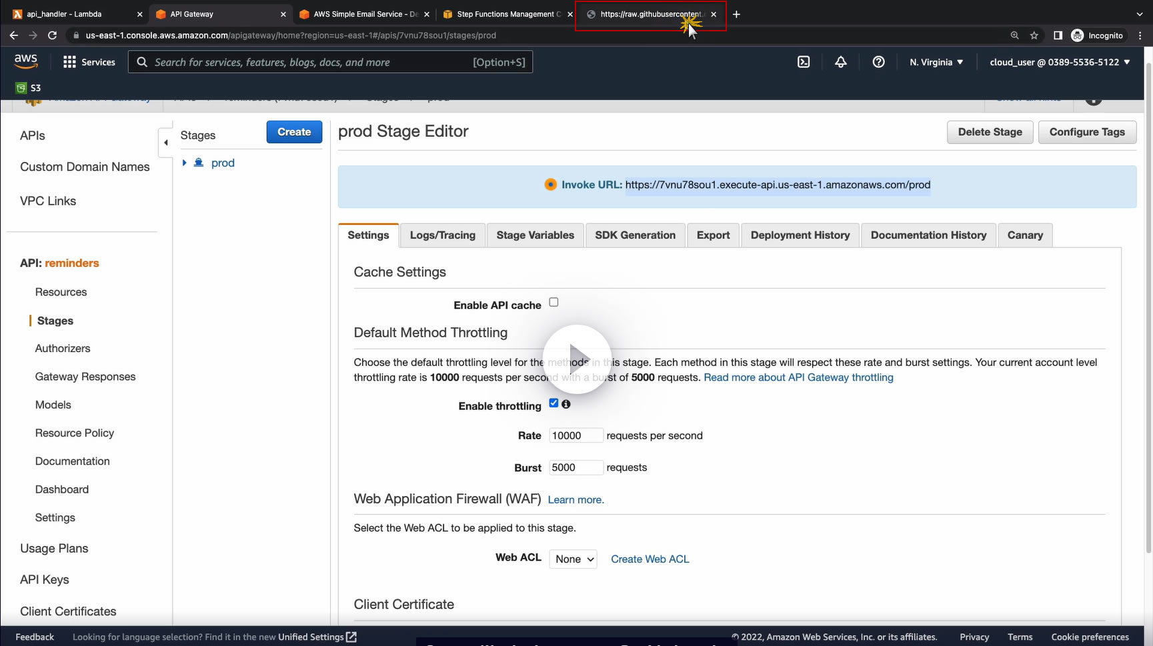Open Resources in the reminders API menu
The height and width of the screenshot is (646, 1153).
pyautogui.click(x=61, y=292)
